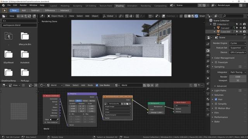
Task: Create a new folder icon
Action: [34, 16]
